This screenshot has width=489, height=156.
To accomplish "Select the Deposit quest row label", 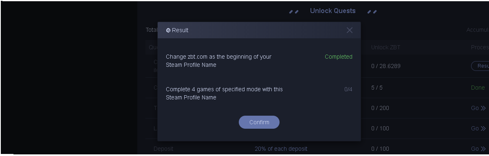I will point(163,149).
